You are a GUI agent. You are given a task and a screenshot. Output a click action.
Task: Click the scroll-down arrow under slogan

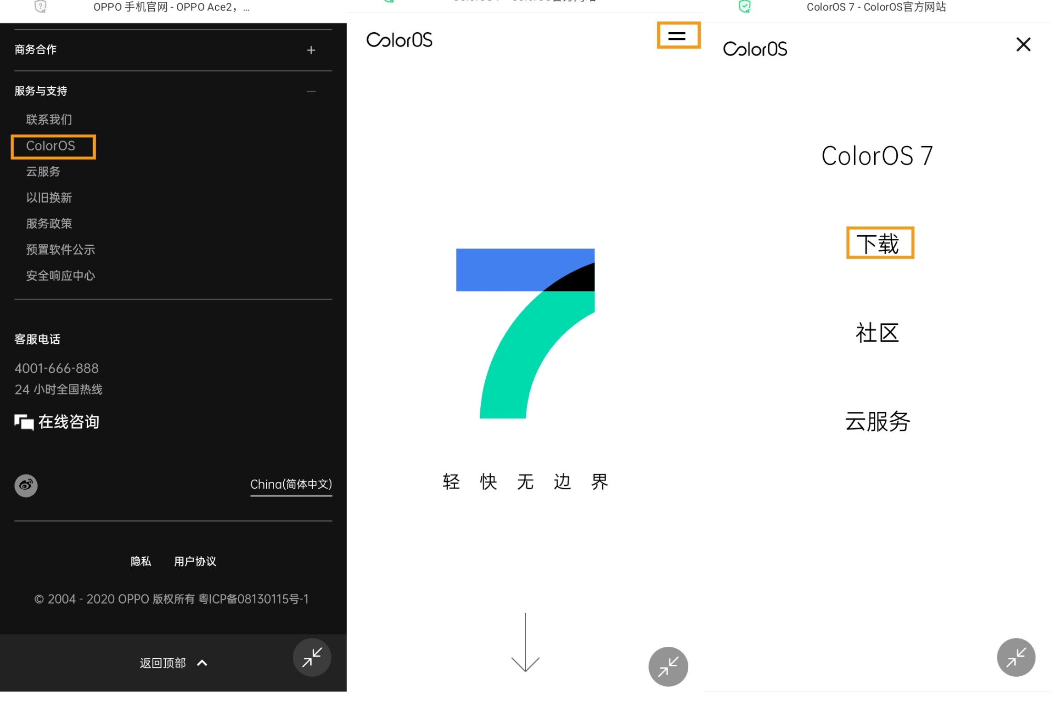(525, 643)
